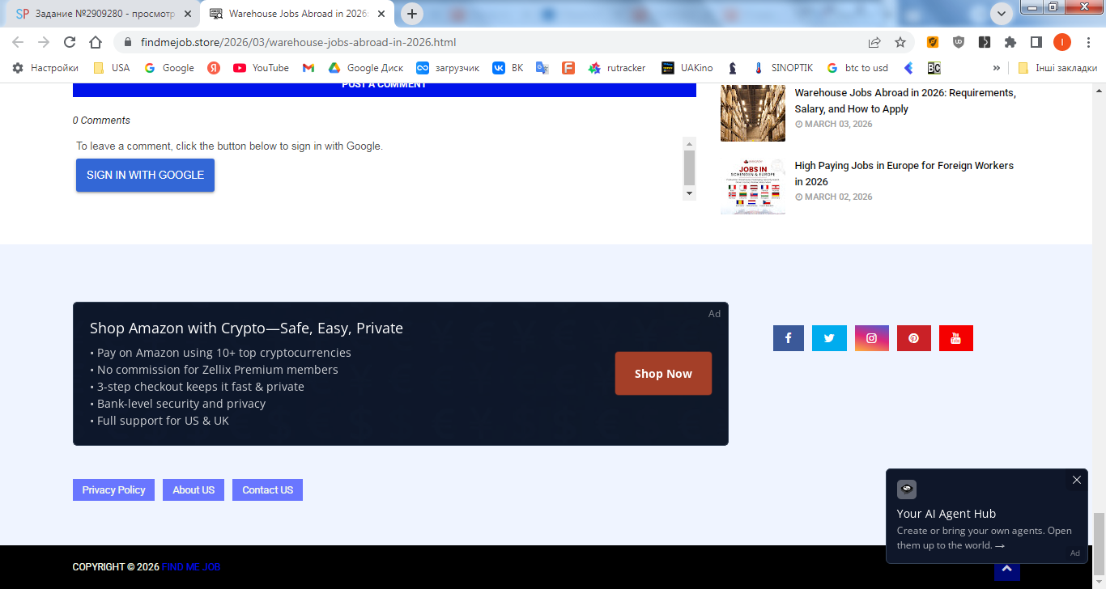Open the Privacy Policy page
The width and height of the screenshot is (1106, 589).
click(113, 489)
